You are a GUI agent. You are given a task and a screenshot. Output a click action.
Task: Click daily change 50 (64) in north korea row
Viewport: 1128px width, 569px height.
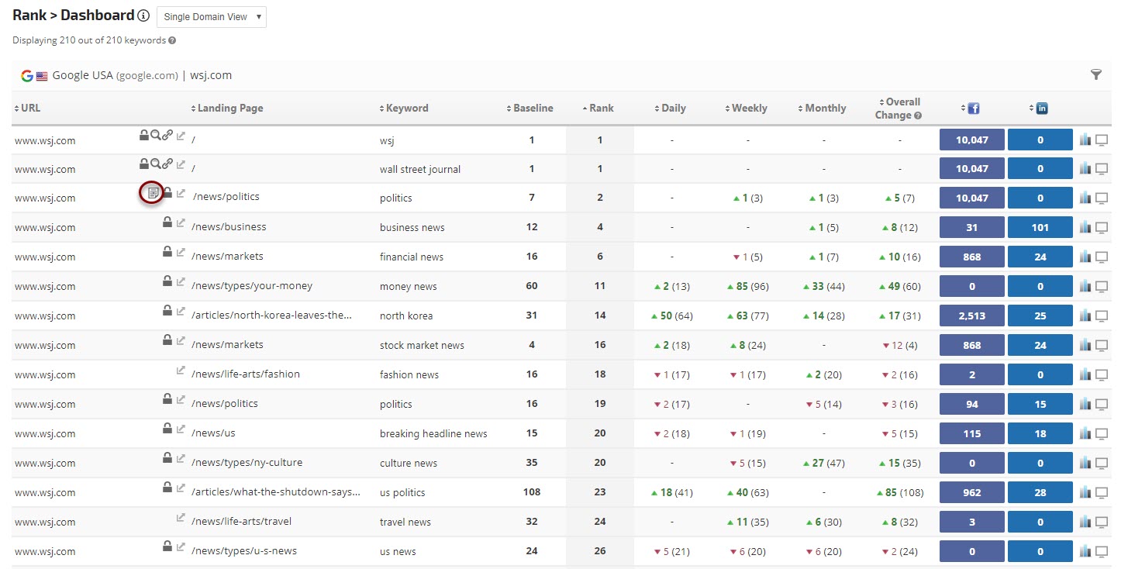tap(672, 316)
